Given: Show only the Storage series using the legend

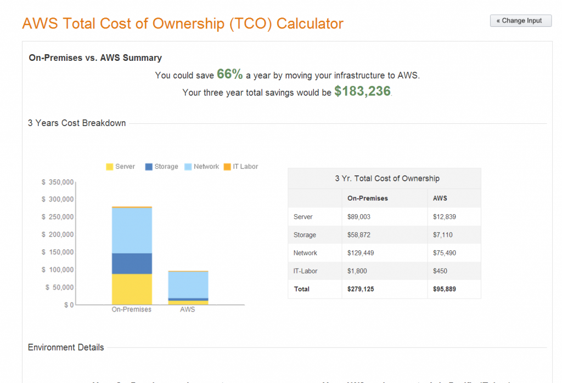Looking at the screenshot, I should [x=162, y=166].
